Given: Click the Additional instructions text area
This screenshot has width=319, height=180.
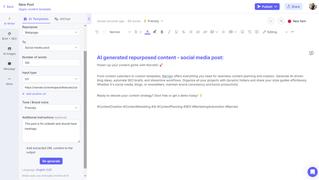Looking at the screenshot, I should pyautogui.click(x=51, y=131).
